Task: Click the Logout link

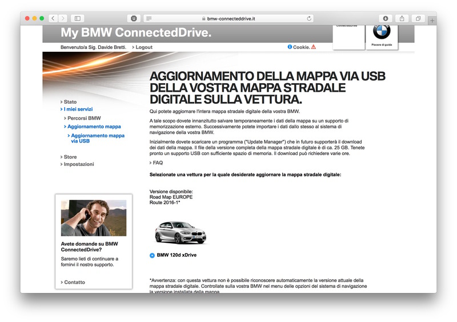Action: point(144,47)
